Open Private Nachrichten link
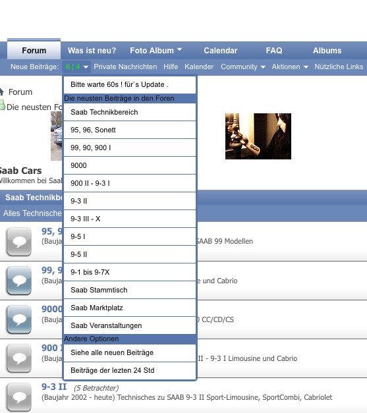Viewport: 367px width, 413px height. [x=125, y=67]
